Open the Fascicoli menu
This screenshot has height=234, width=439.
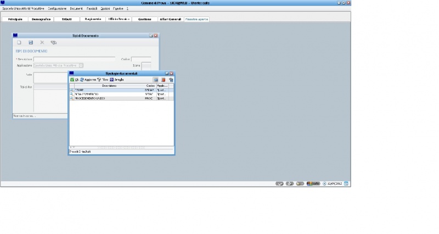92,9
